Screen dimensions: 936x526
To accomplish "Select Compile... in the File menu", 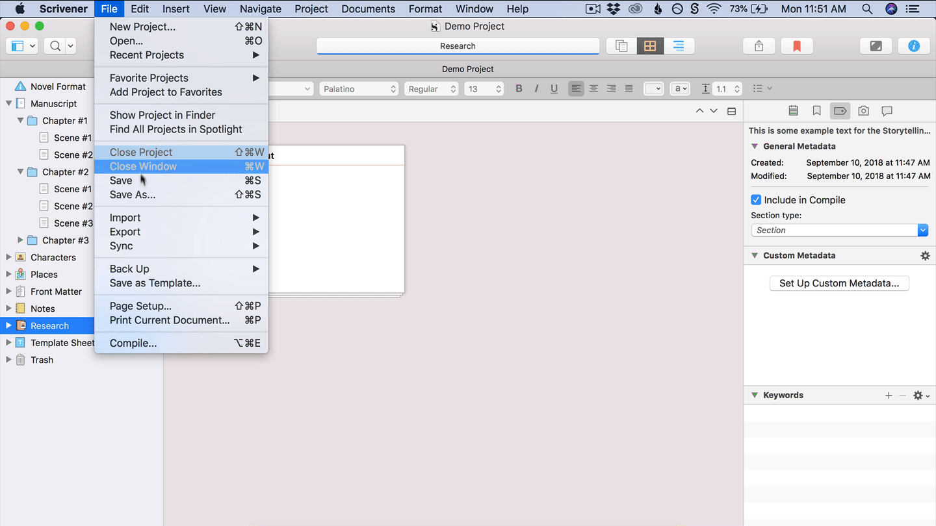I will click(x=181, y=344).
